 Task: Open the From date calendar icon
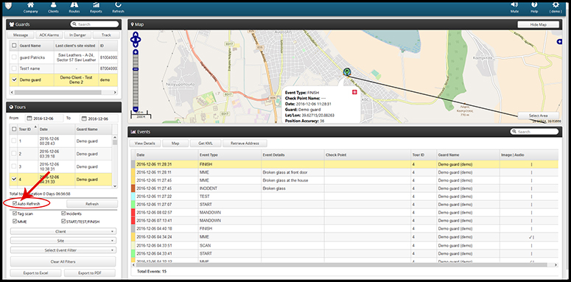click(29, 119)
